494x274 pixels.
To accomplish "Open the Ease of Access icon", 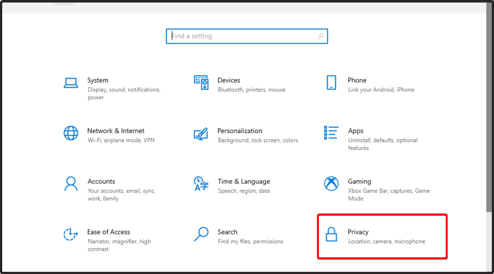I will point(71,234).
